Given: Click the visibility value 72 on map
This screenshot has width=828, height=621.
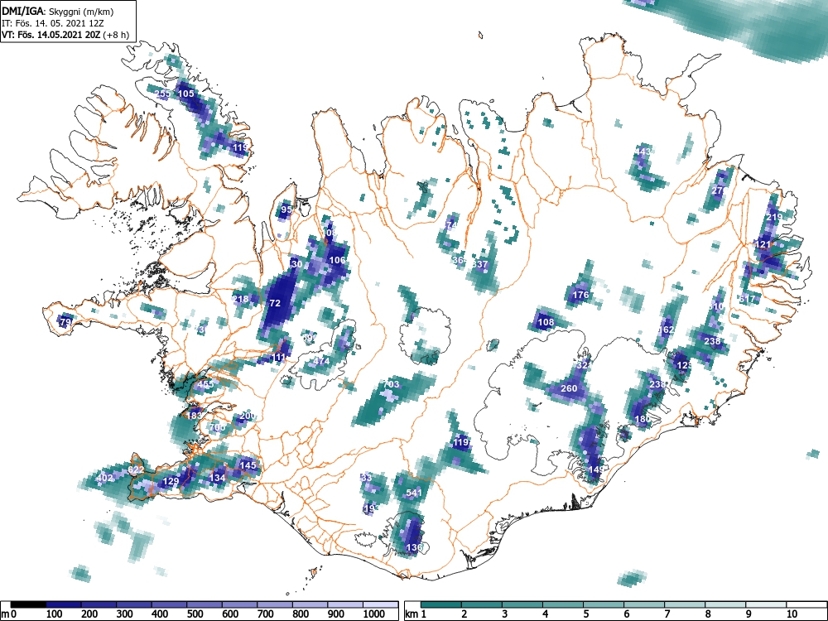Looking at the screenshot, I should (x=275, y=303).
